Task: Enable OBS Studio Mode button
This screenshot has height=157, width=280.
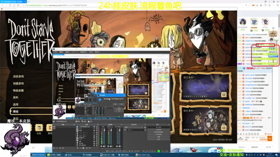Action: click(159, 134)
